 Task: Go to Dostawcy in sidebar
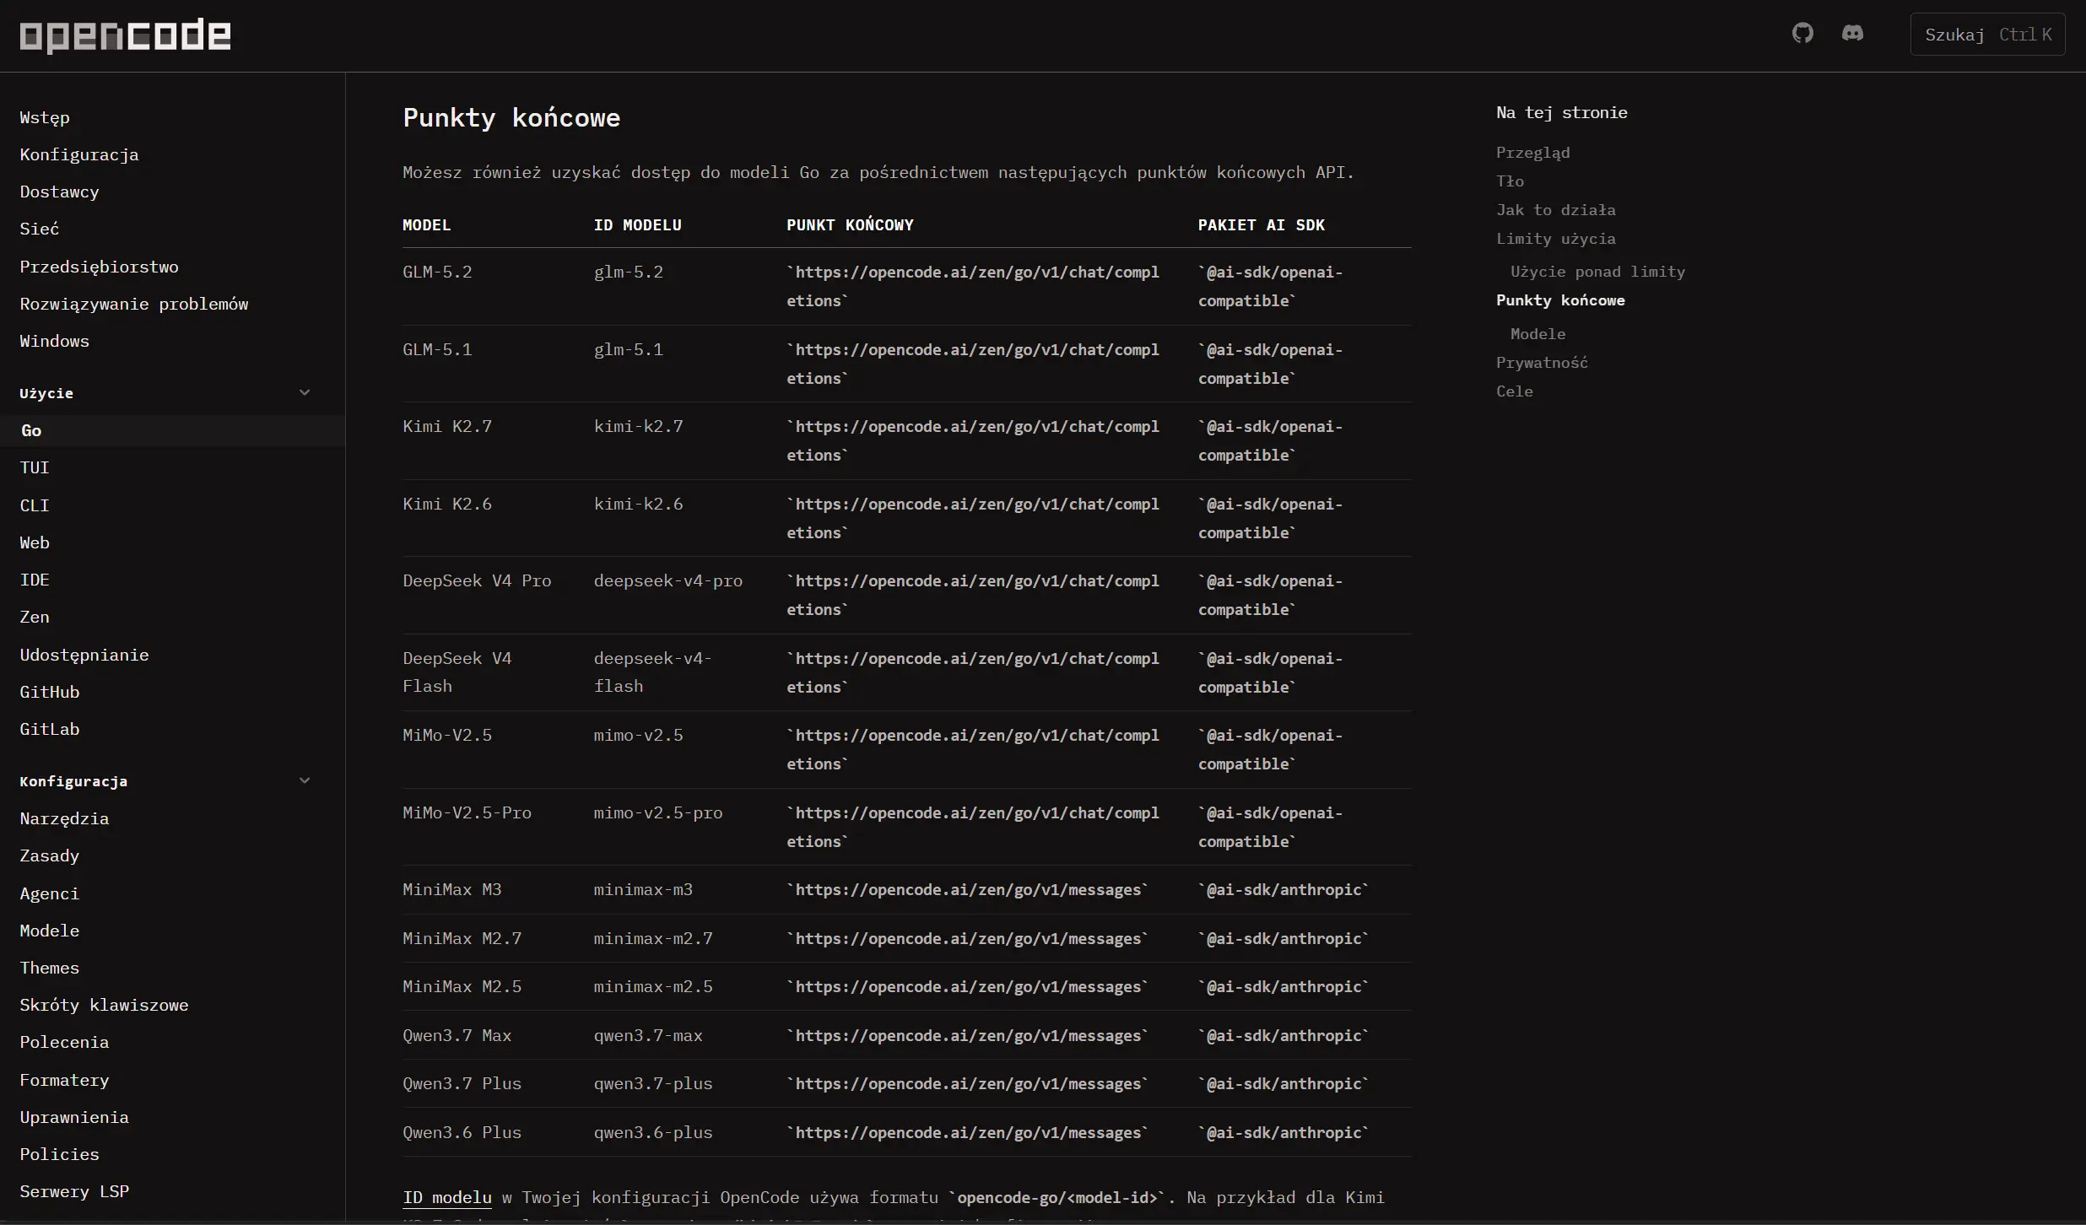59,192
